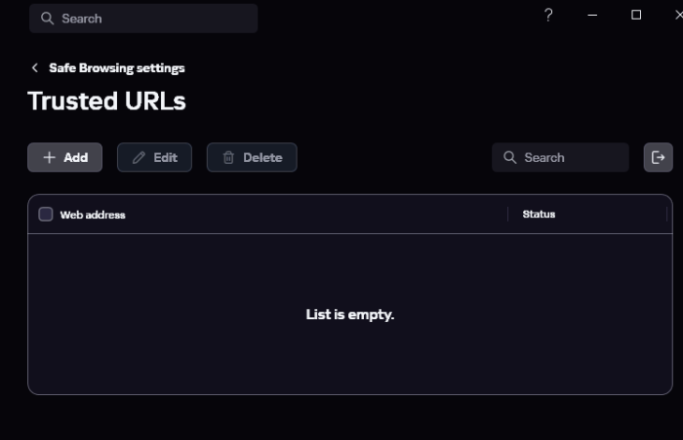Image resolution: width=683 pixels, height=440 pixels.
Task: Go back to Safe Browsing settings
Action: coord(116,68)
